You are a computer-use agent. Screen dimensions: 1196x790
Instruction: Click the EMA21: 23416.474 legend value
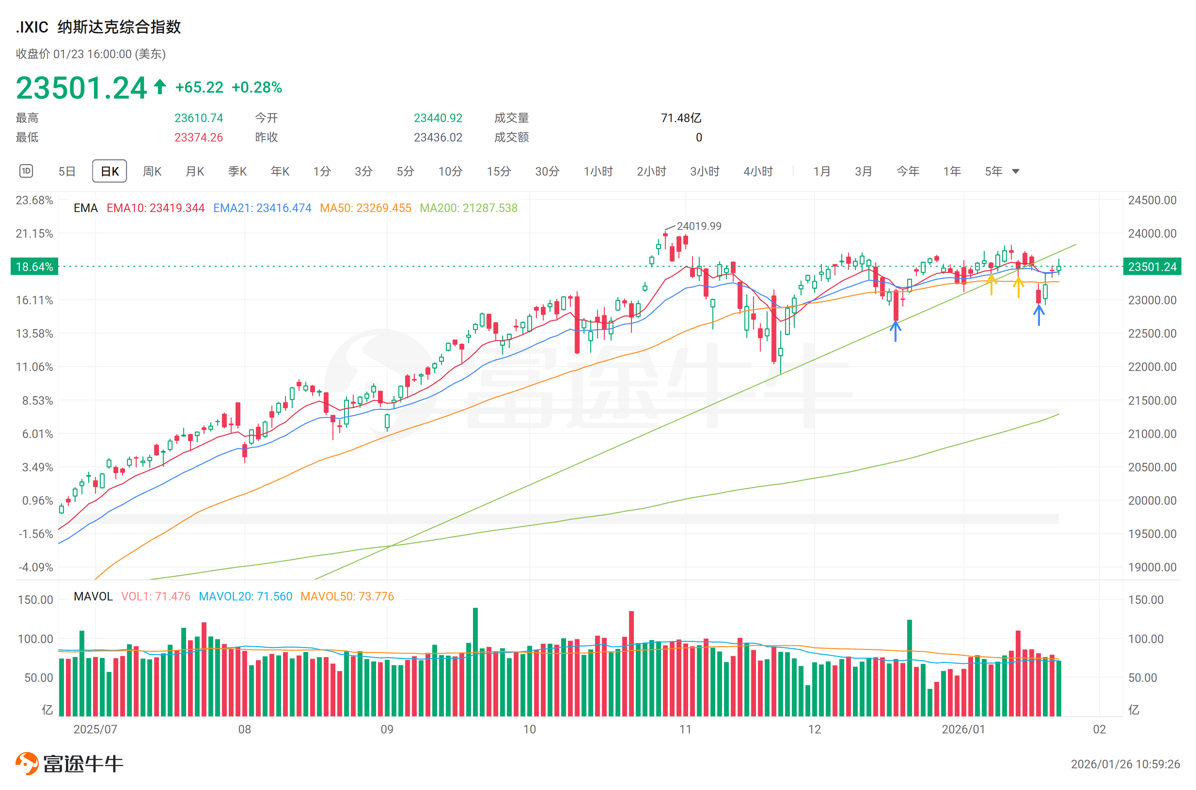(262, 208)
